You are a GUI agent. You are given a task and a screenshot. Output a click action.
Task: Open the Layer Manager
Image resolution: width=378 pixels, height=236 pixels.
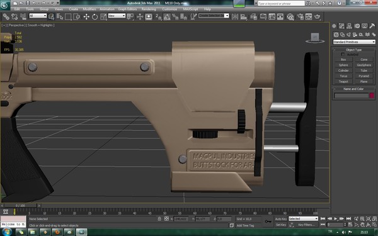(254, 16)
